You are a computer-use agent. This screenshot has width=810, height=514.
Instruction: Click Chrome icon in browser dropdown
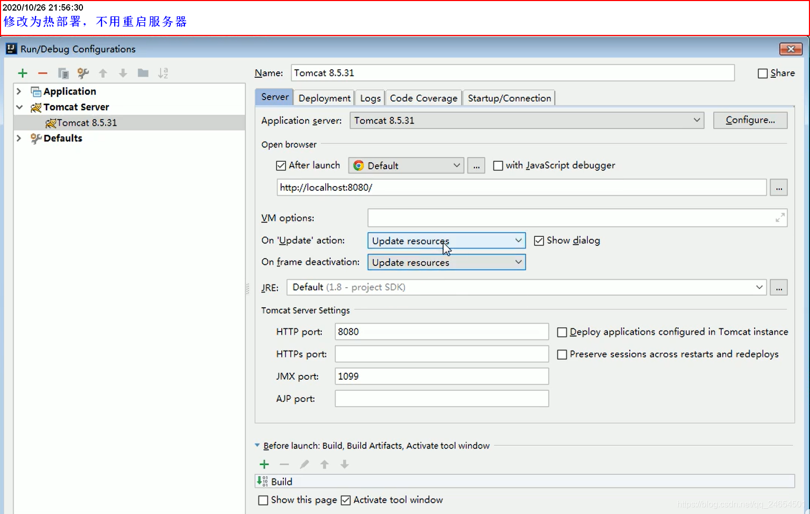click(358, 166)
